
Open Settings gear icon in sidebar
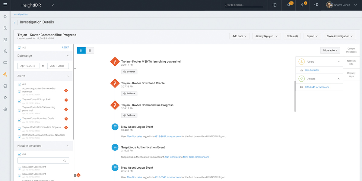tap(5, 109)
